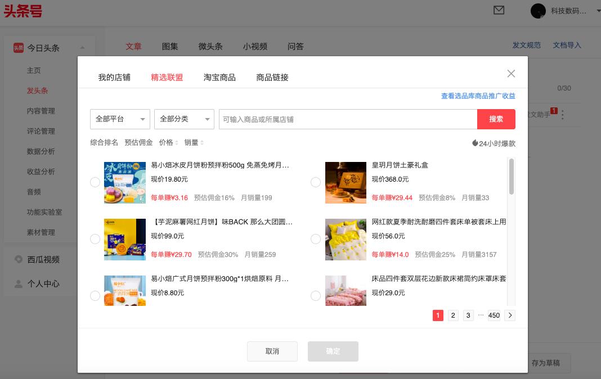Go to page 2 of product results
Screen dimensions: 601x379
click(453, 315)
